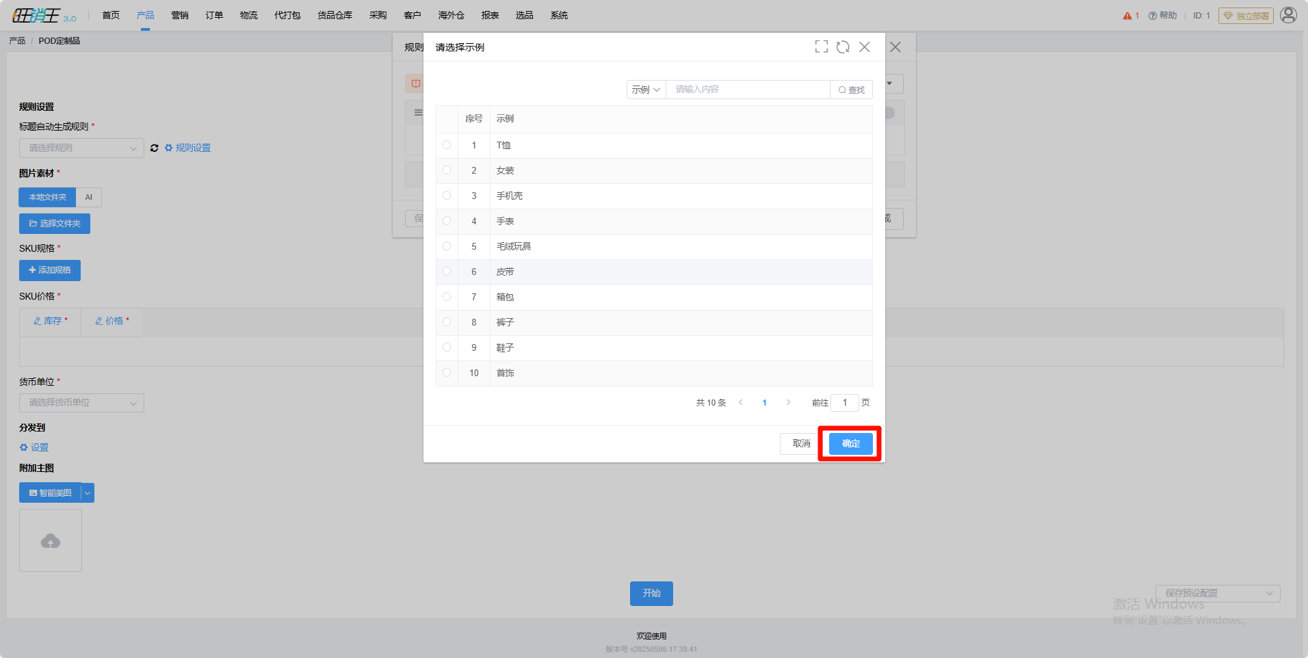Click the 确定 confirm button
This screenshot has height=658, width=1308.
tap(851, 444)
